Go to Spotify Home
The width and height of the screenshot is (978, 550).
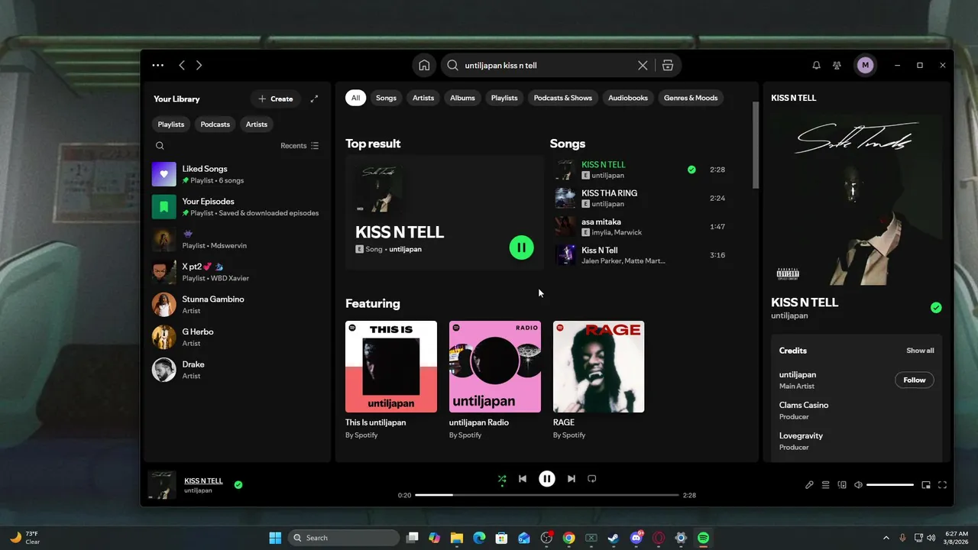[424, 66]
